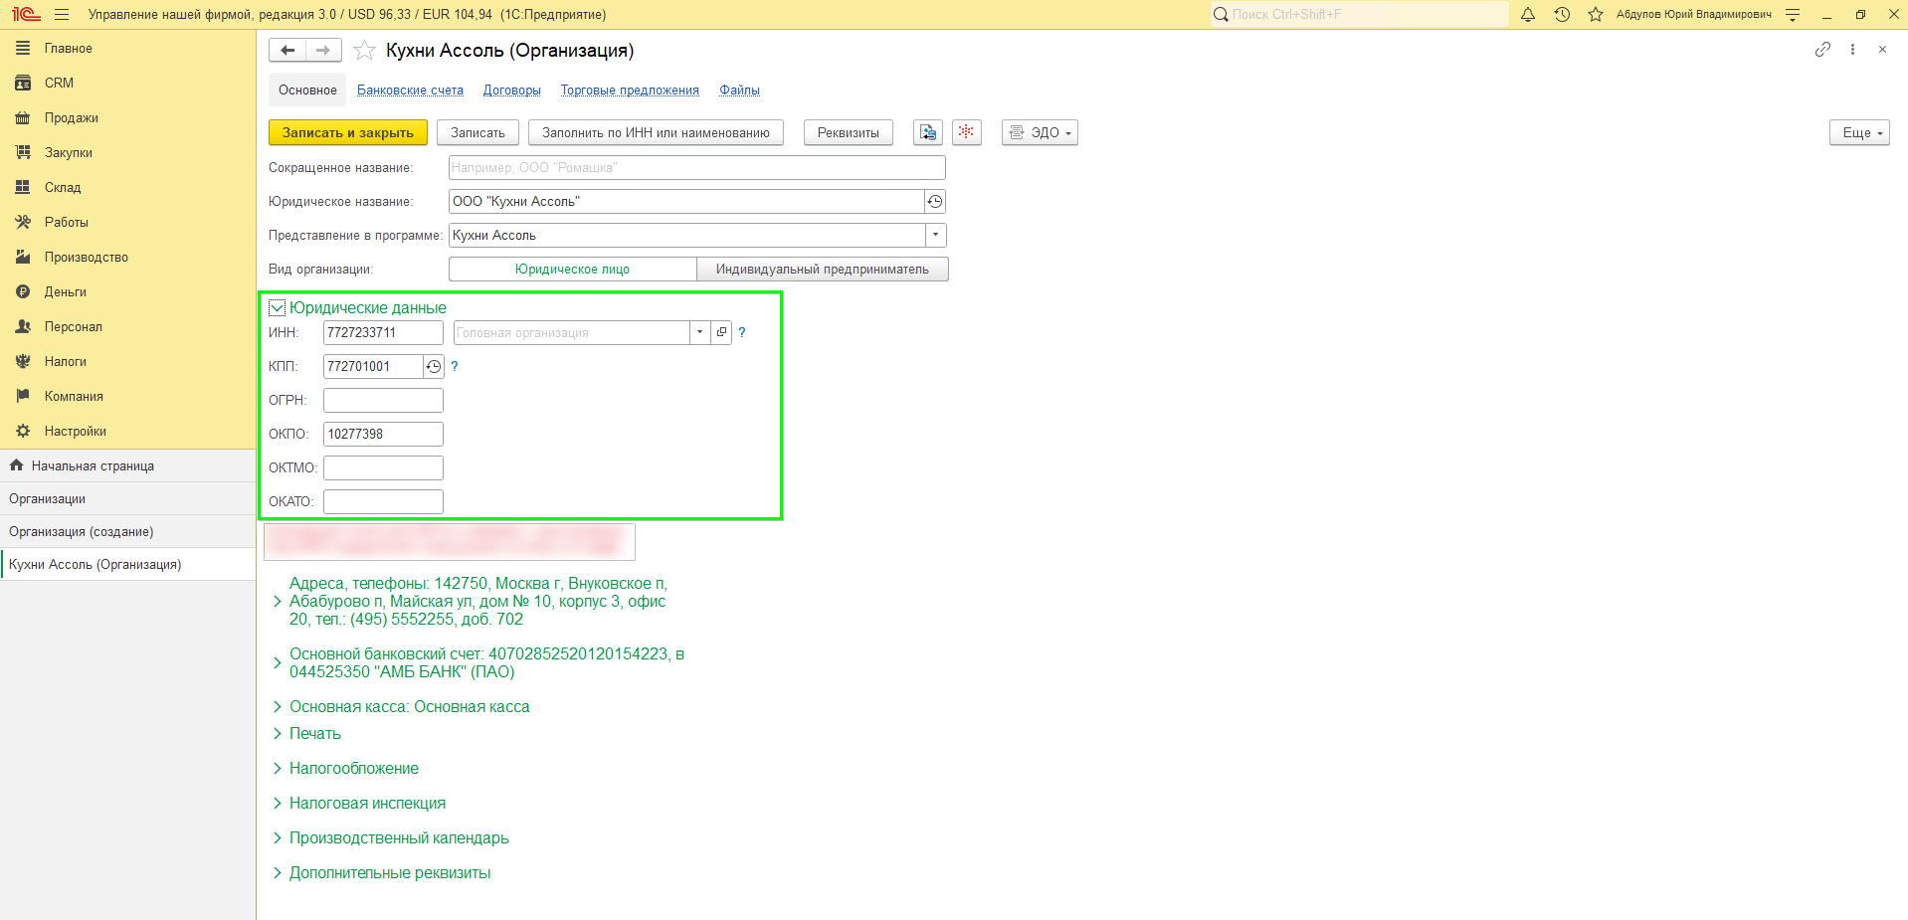This screenshot has width=1908, height=920.
Task: Expand the Печать section
Action: 278,734
